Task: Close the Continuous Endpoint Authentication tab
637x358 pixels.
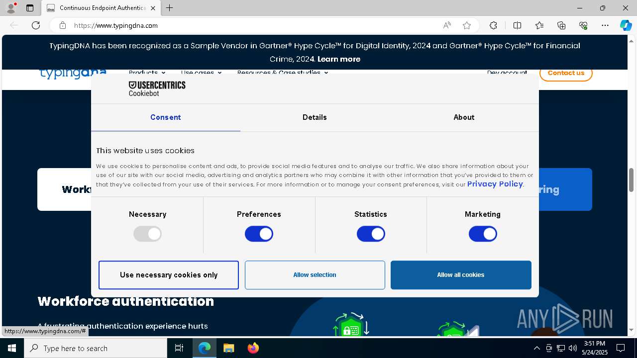Action: click(153, 8)
